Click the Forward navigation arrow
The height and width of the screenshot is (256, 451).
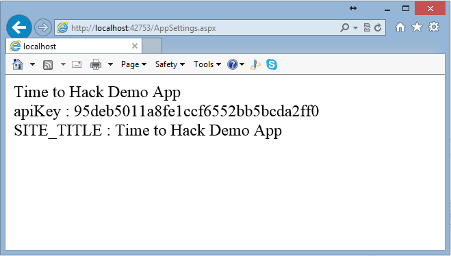point(43,27)
